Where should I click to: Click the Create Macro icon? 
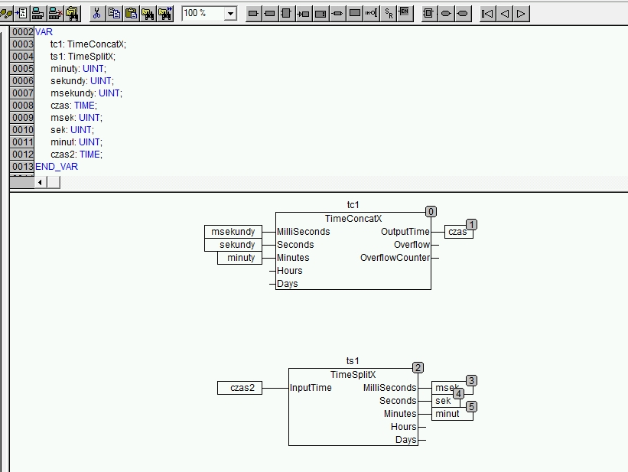pyautogui.click(x=428, y=13)
